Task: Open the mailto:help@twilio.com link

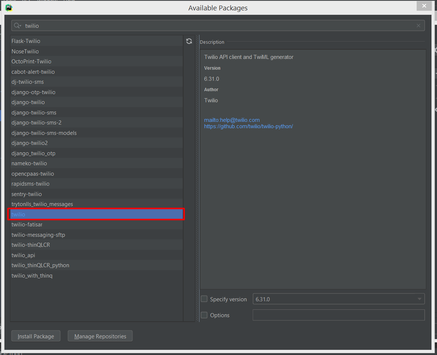Action: click(x=232, y=120)
